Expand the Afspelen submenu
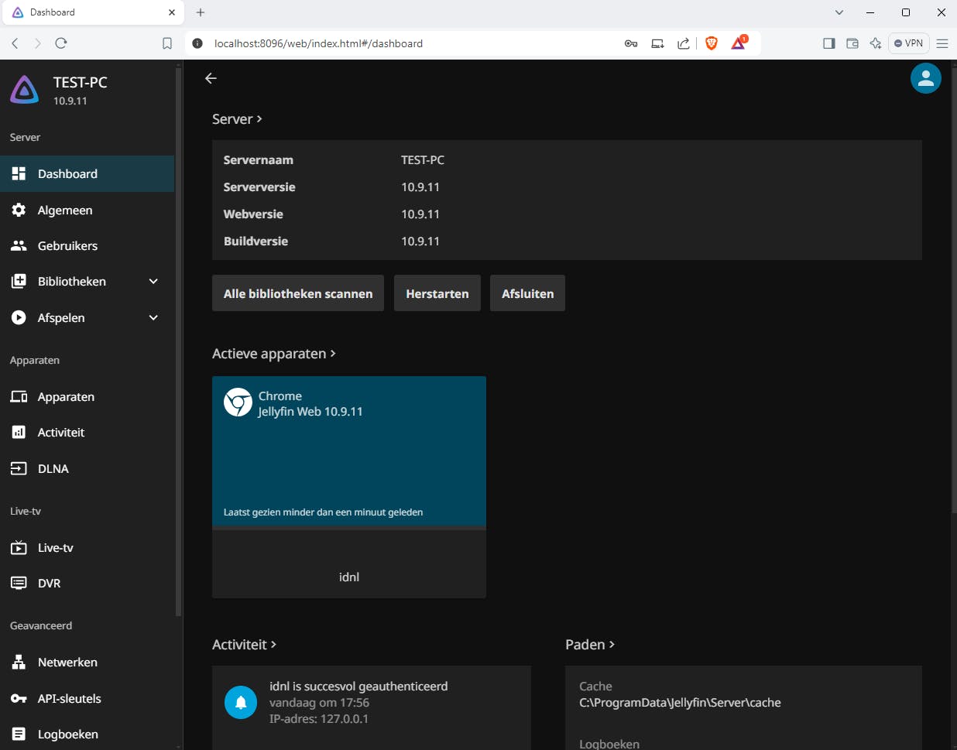The height and width of the screenshot is (750, 957). 153,317
